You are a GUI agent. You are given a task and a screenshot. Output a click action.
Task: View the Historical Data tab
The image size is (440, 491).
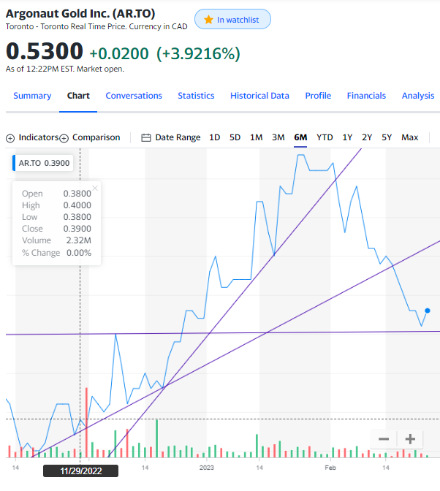[259, 96]
